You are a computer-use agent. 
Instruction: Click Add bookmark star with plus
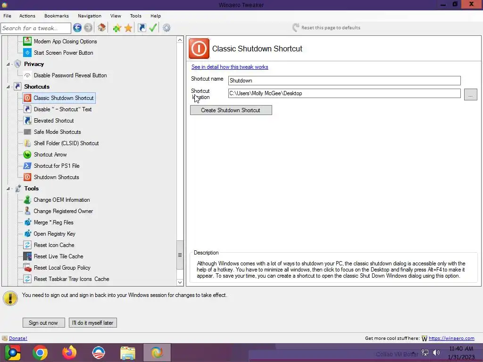coord(117,28)
